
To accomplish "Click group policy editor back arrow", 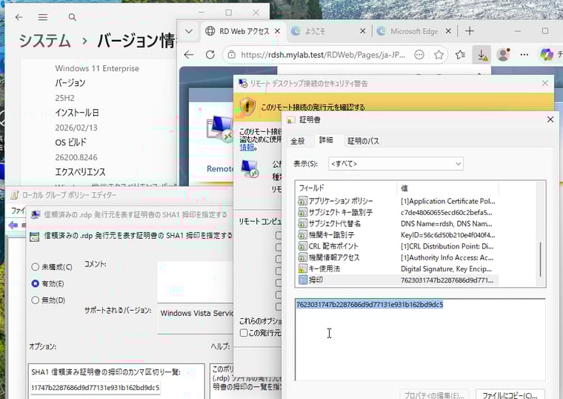I will tap(13, 225).
